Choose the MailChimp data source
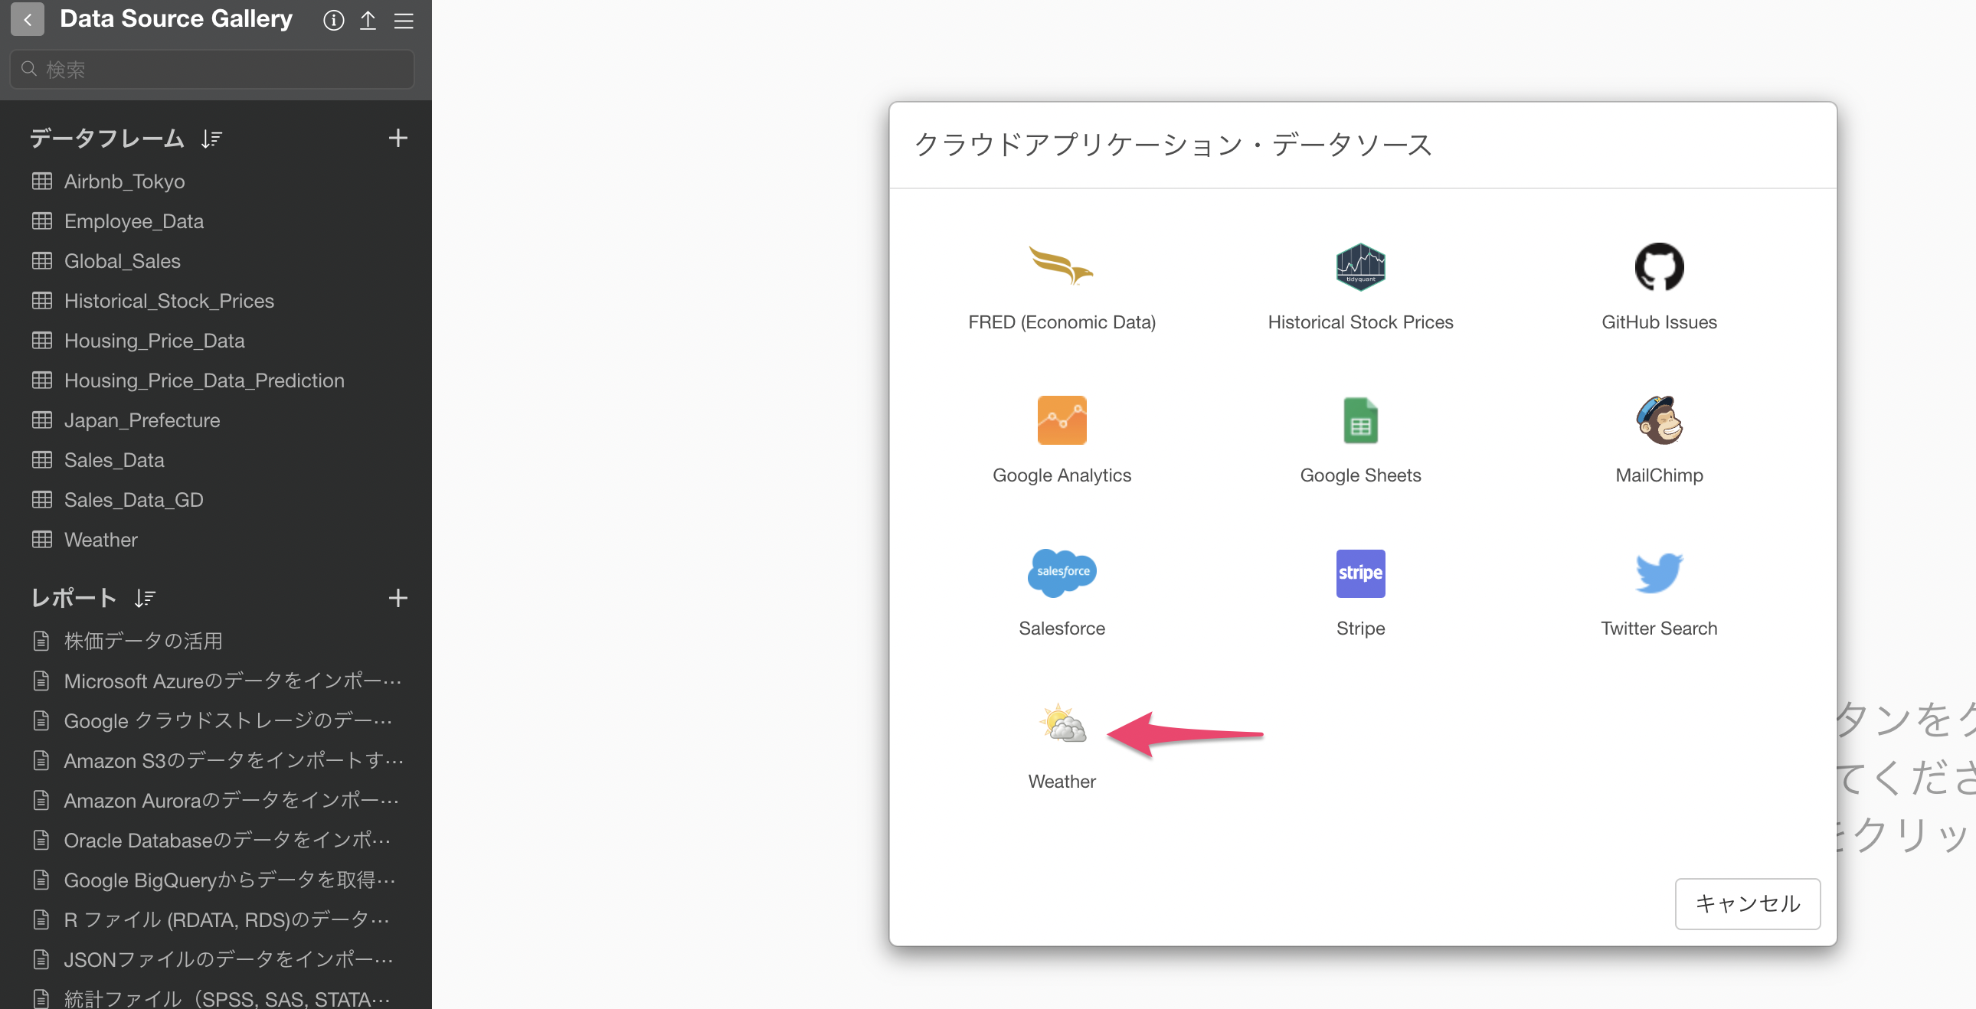Screen dimensions: 1976x1009 1657,439
